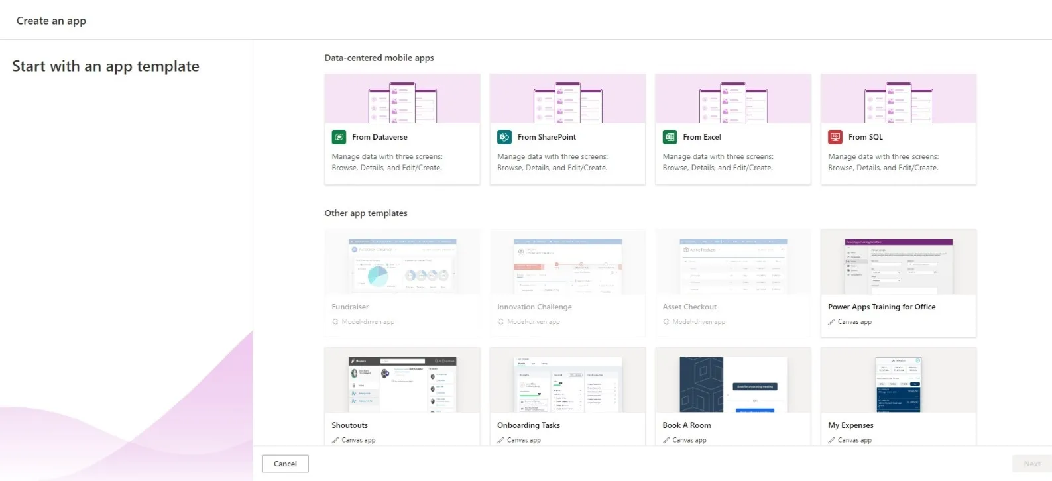Click the Data-centered mobile apps heading
This screenshot has width=1052, height=481.
379,58
